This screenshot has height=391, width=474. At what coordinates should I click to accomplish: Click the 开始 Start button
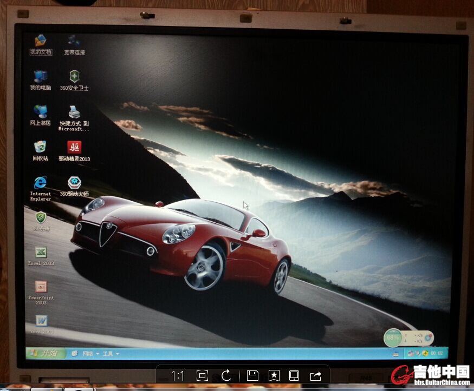[43, 353]
